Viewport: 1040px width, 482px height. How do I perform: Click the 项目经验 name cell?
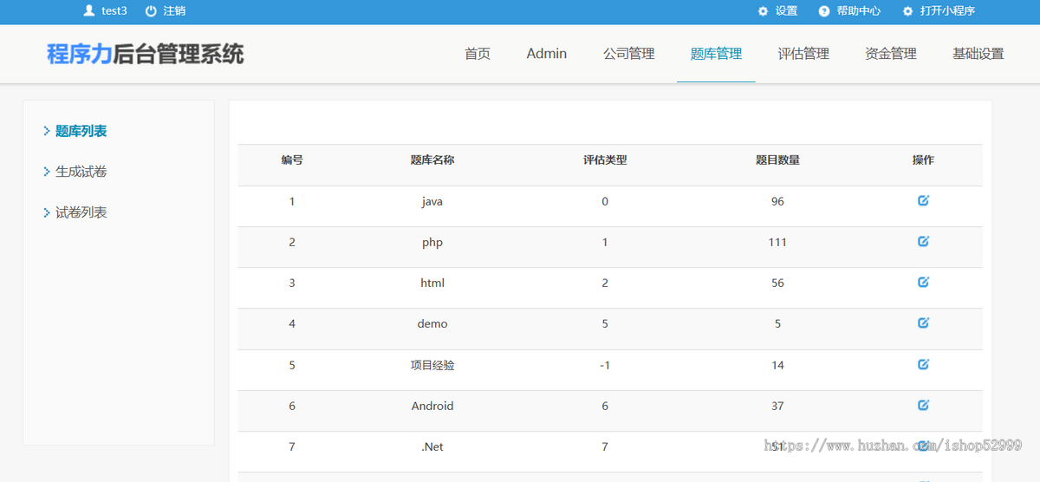[x=432, y=365]
